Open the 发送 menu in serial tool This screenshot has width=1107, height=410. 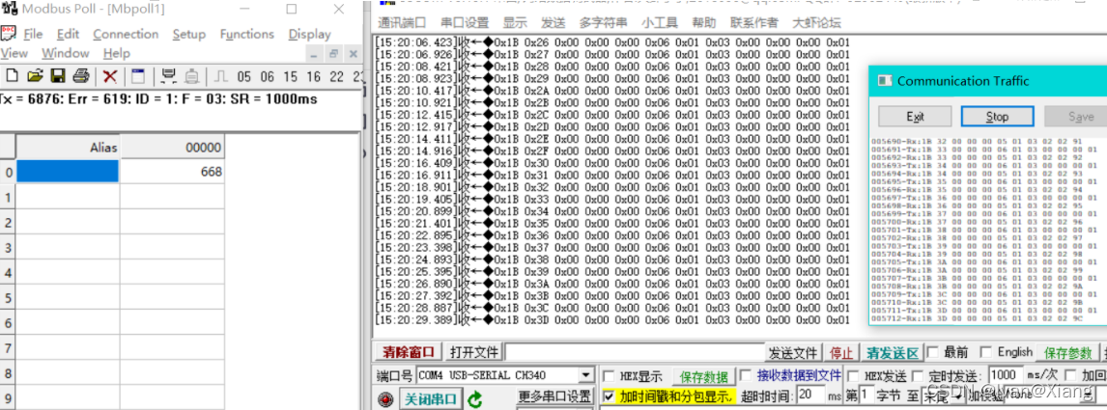click(553, 22)
